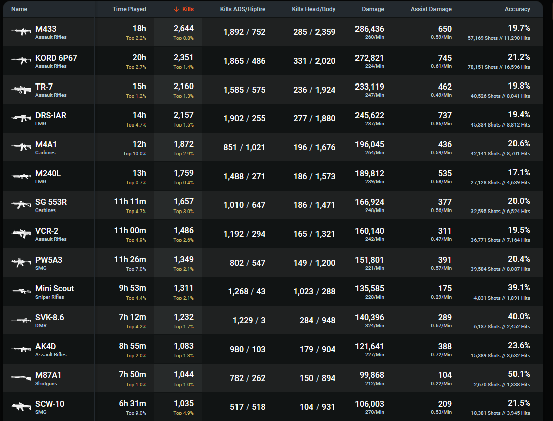Screen dimensions: 553x421
Task: Click DRS-IAR assist damage 737
Action: point(445,115)
